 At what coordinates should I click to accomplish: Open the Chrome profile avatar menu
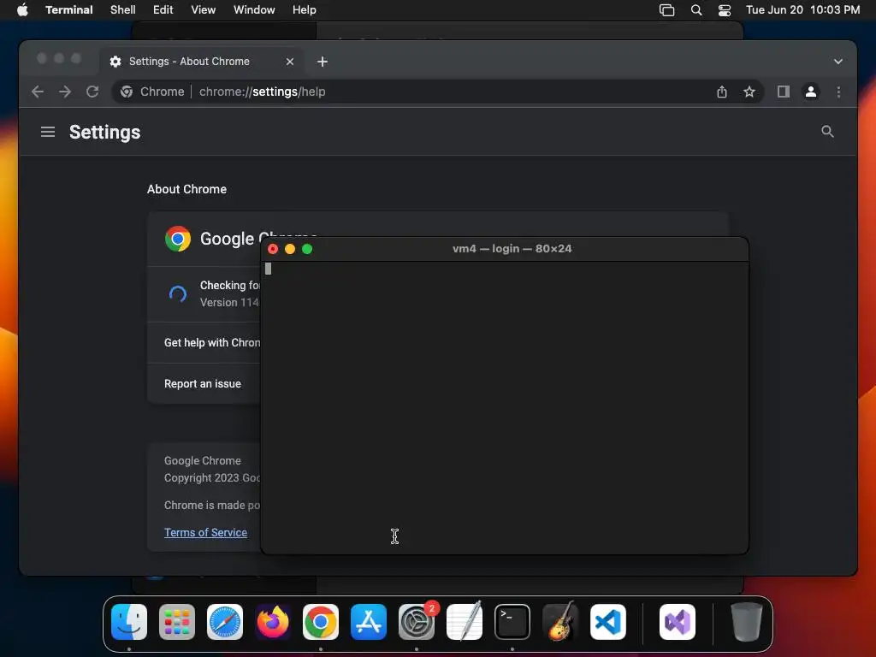click(811, 92)
